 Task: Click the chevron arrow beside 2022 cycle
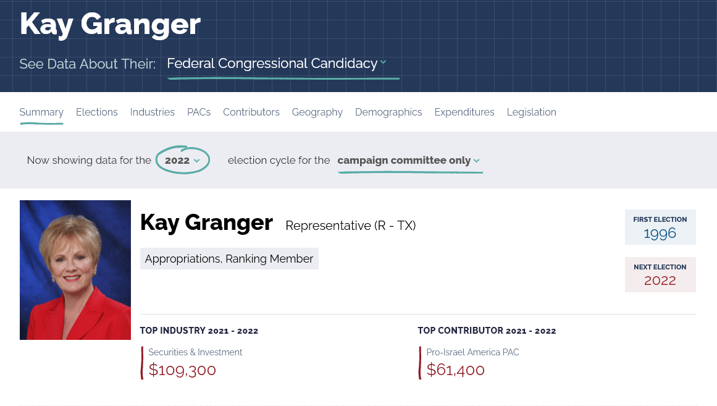click(x=196, y=161)
